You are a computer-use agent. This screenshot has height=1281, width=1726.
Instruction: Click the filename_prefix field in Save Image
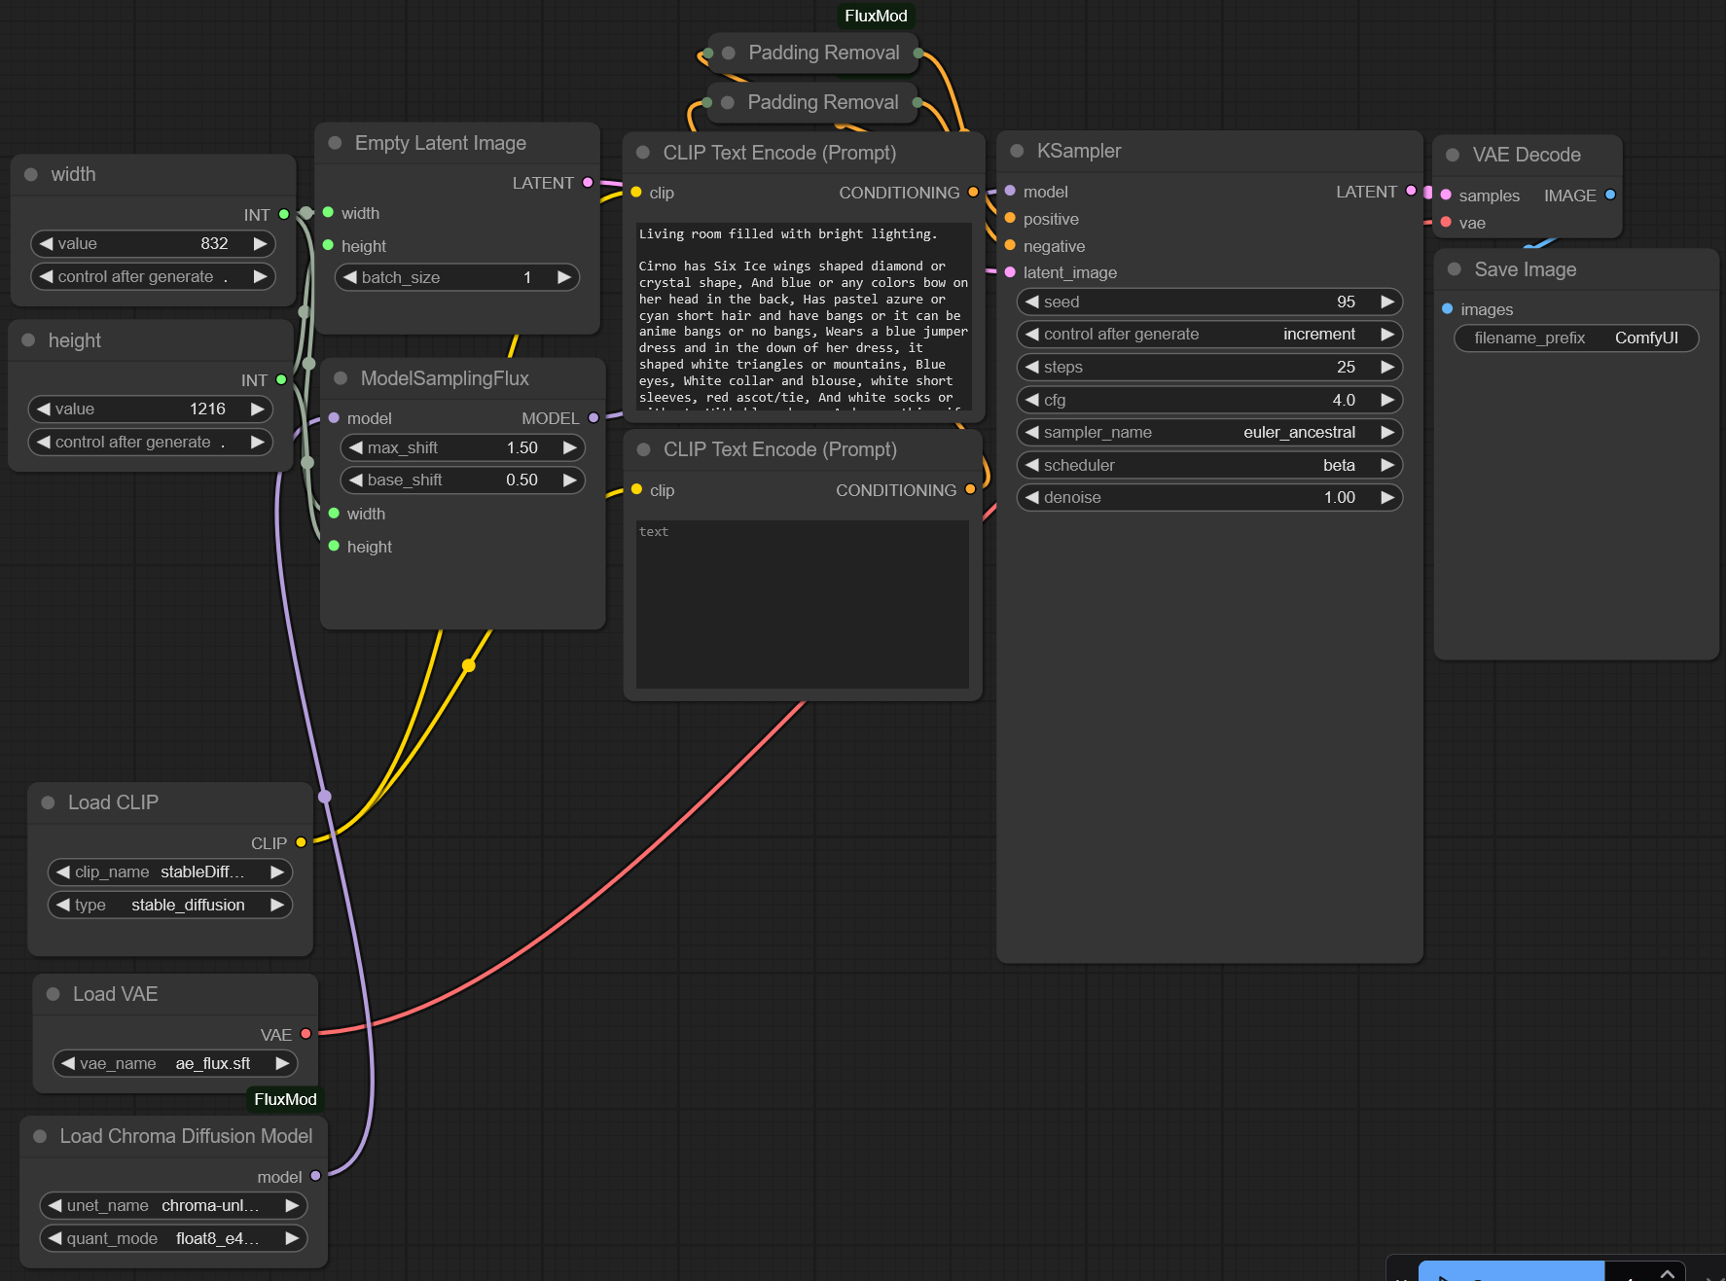click(1575, 338)
